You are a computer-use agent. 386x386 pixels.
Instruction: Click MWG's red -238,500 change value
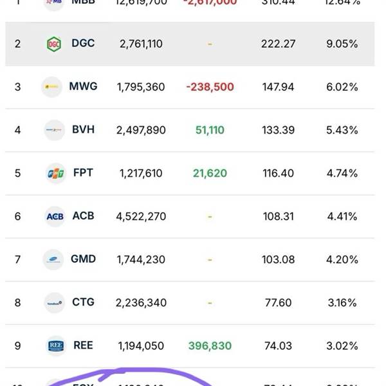click(x=210, y=87)
